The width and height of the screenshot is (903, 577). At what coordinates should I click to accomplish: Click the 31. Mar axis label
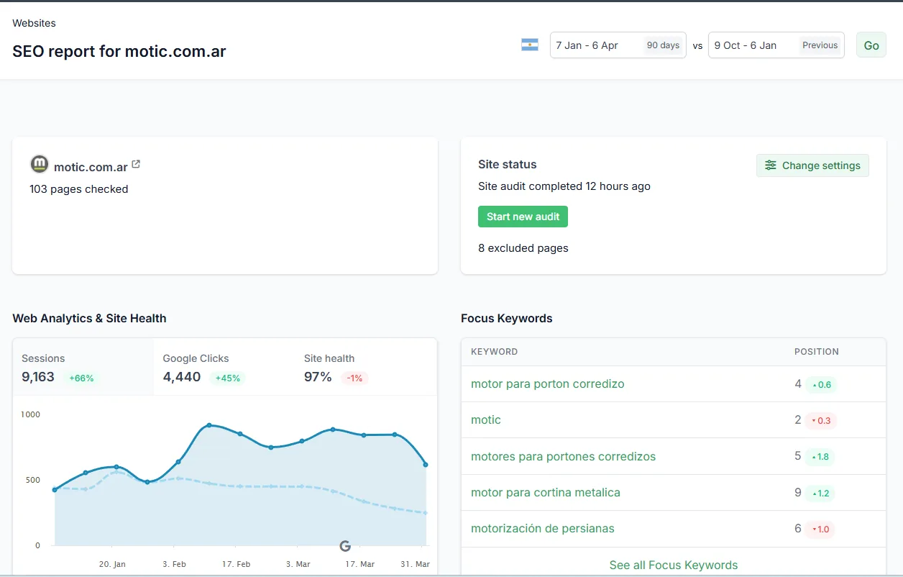pyautogui.click(x=415, y=565)
